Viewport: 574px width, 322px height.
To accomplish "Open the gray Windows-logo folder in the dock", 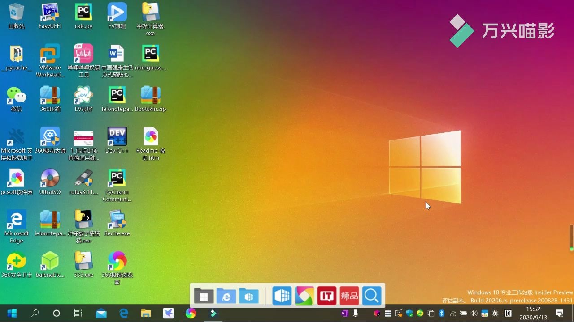I will (x=204, y=296).
